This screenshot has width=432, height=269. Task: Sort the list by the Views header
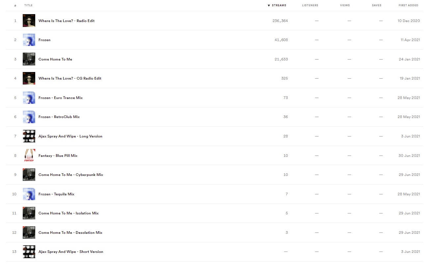[345, 6]
